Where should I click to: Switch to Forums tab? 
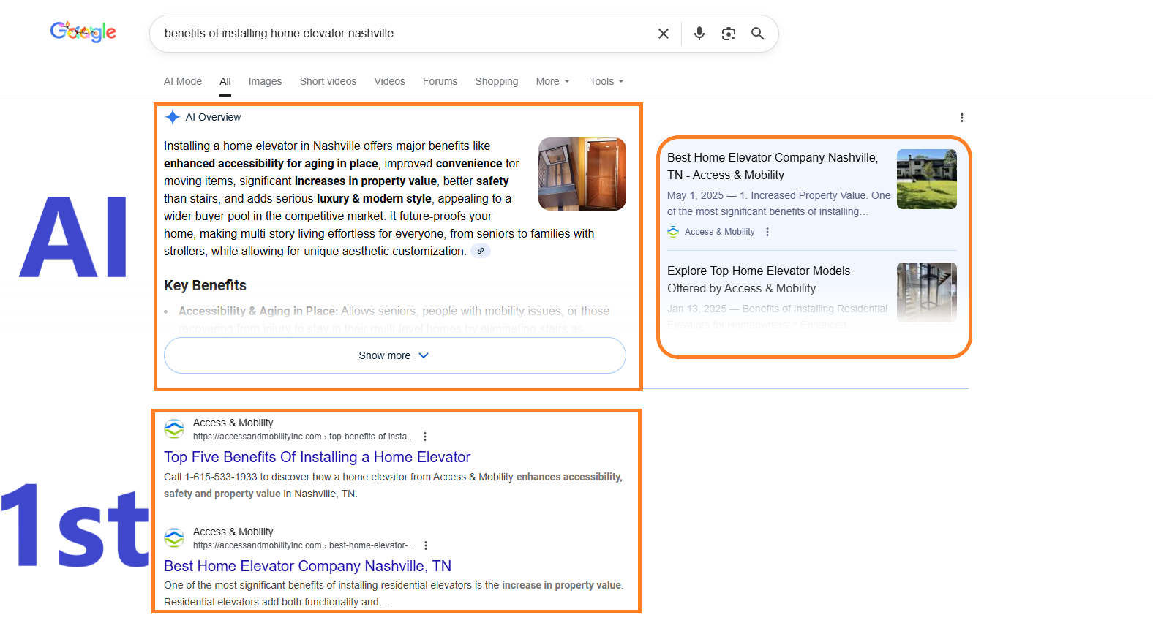coord(440,81)
